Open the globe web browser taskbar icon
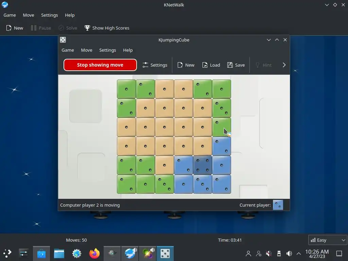This screenshot has width=348, height=261. pos(77,254)
